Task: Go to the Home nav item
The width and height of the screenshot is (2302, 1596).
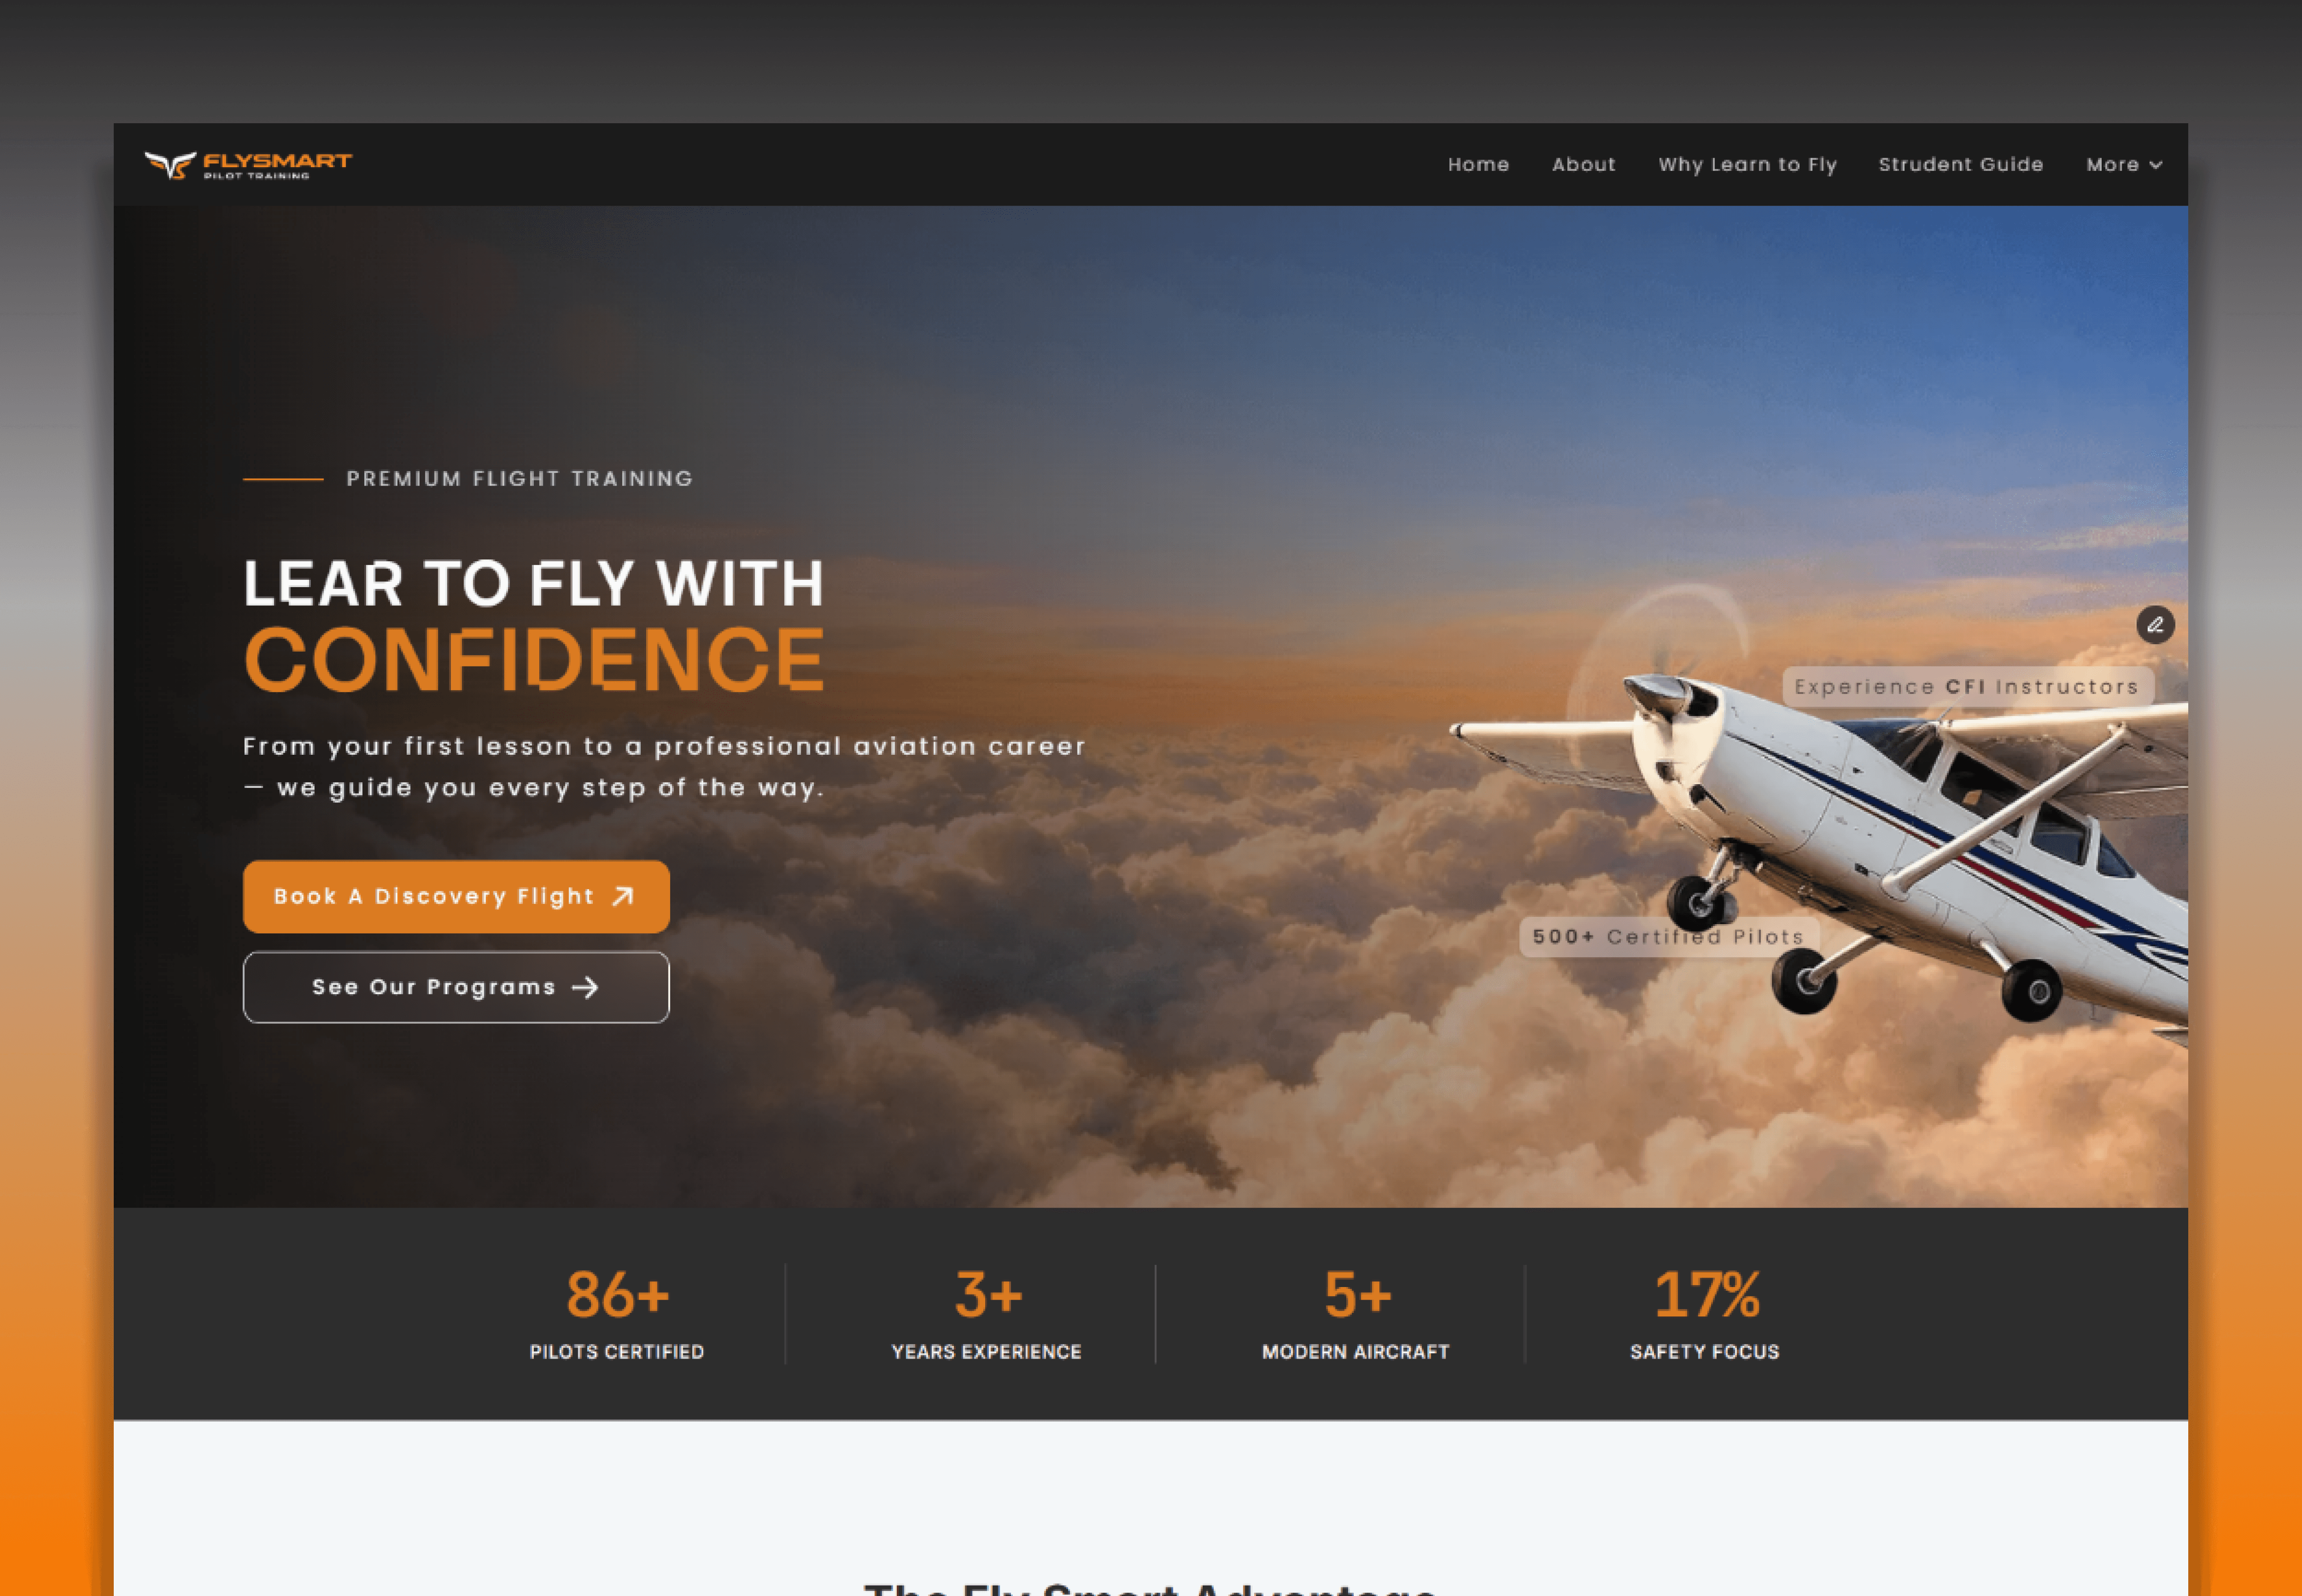Action: (x=1478, y=165)
